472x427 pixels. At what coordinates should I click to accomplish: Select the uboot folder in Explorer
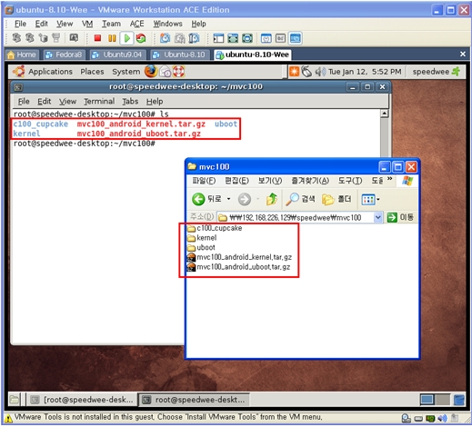[x=201, y=247]
